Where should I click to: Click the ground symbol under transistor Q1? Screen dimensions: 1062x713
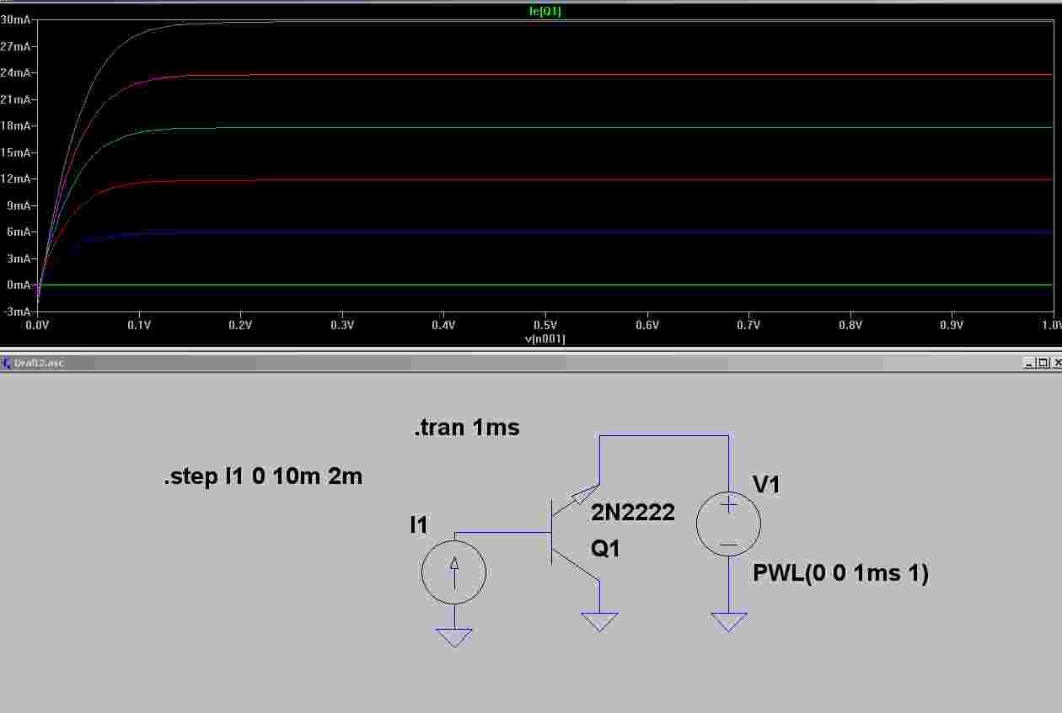599,622
